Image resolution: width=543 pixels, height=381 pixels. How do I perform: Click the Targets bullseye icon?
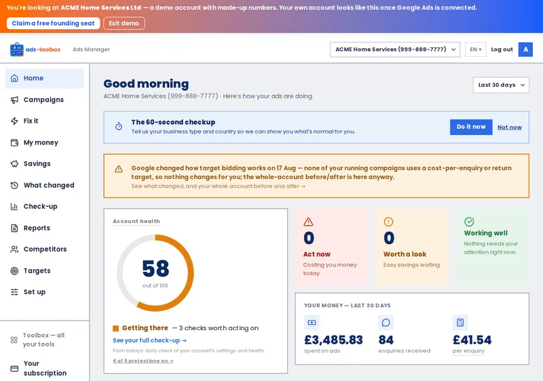coord(14,270)
